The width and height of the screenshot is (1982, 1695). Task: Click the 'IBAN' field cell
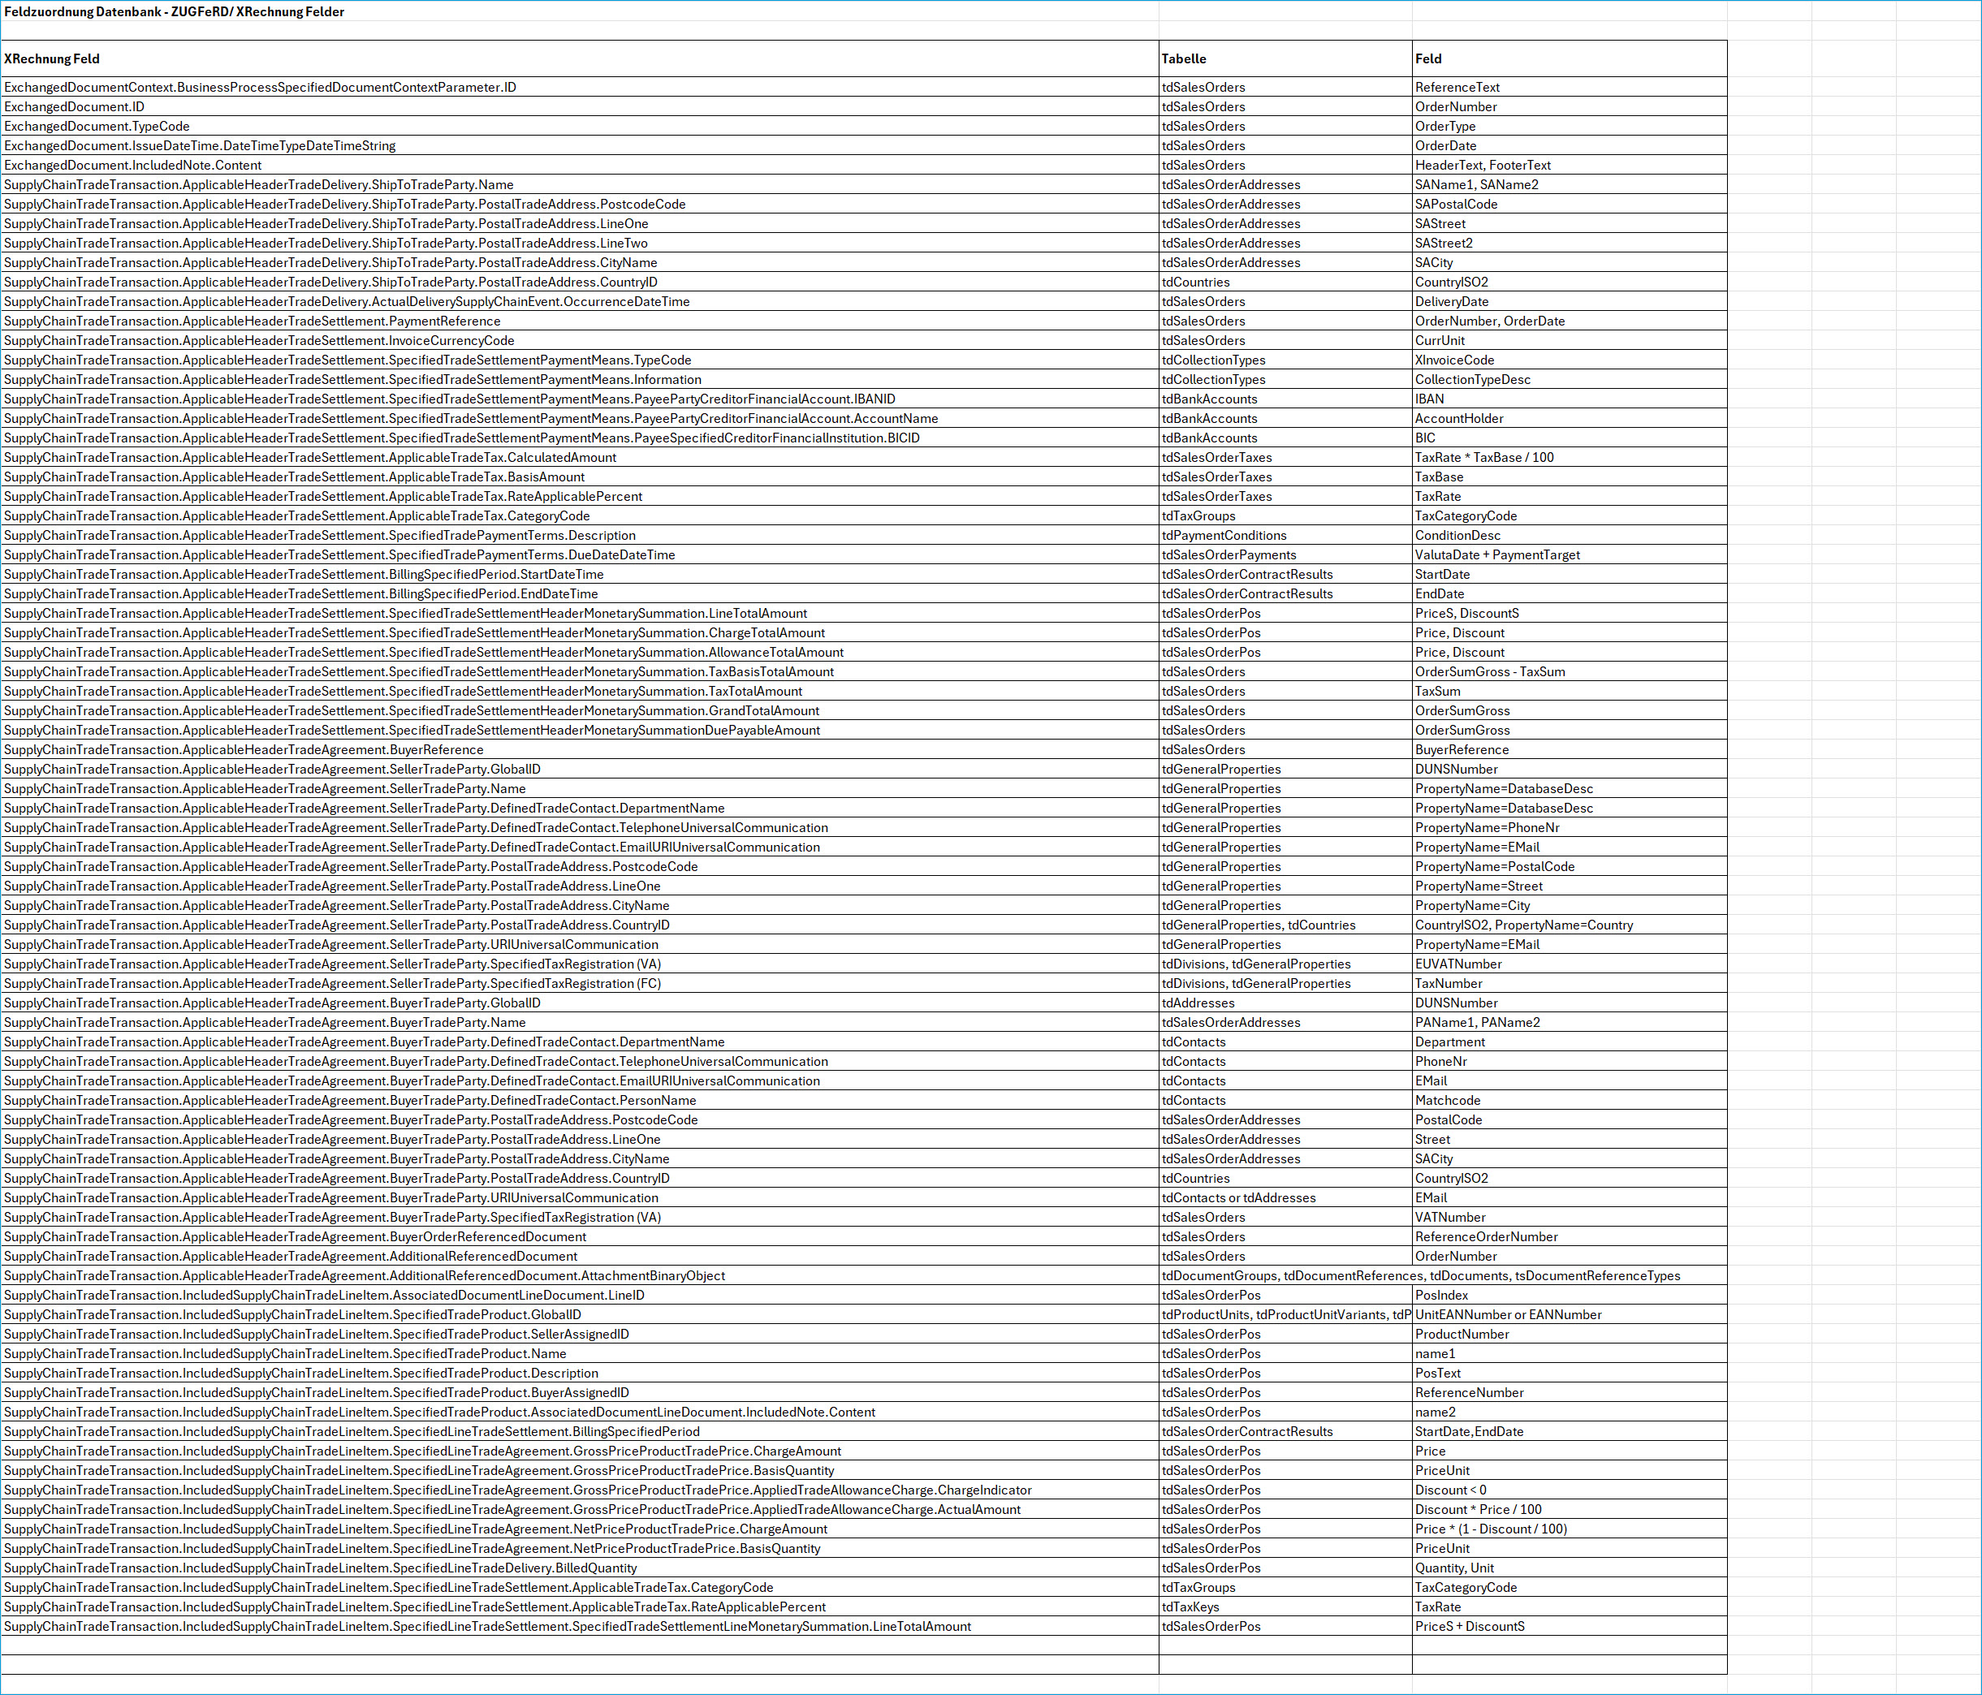point(1569,399)
